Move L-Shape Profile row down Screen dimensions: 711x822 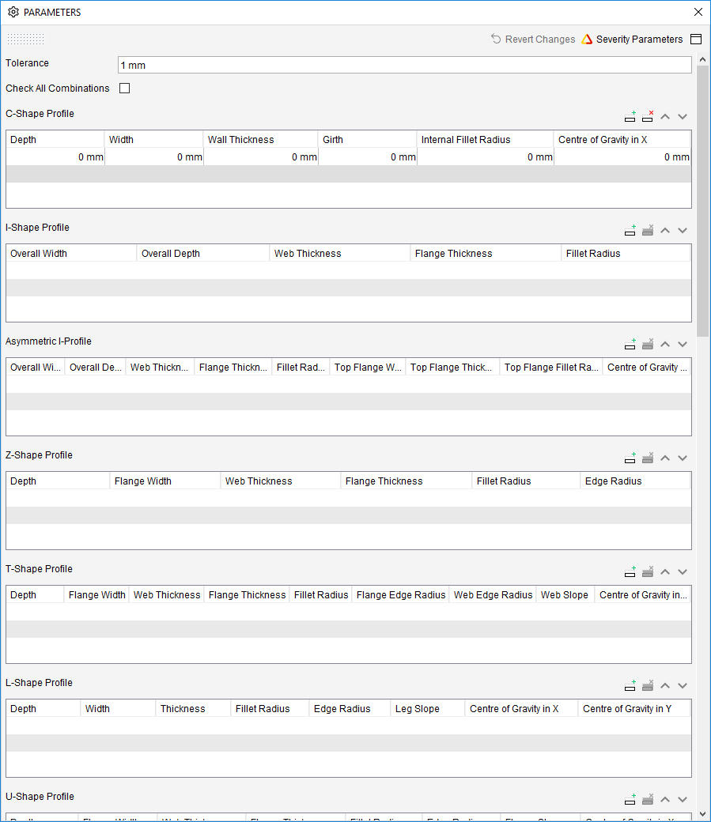[683, 685]
